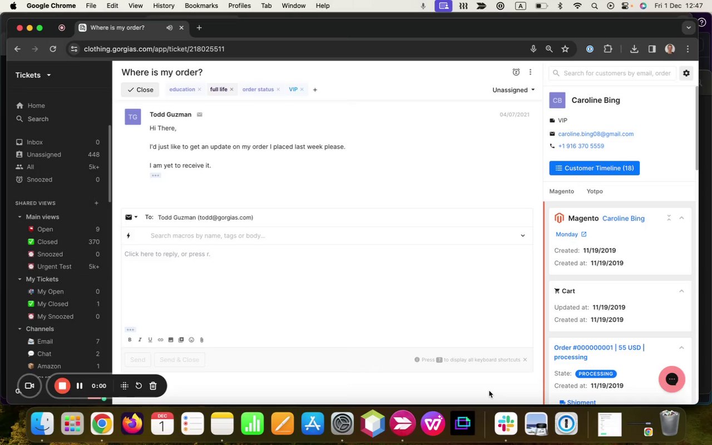Open the widget settings gear icon
The height and width of the screenshot is (445, 712).
pyautogui.click(x=686, y=73)
